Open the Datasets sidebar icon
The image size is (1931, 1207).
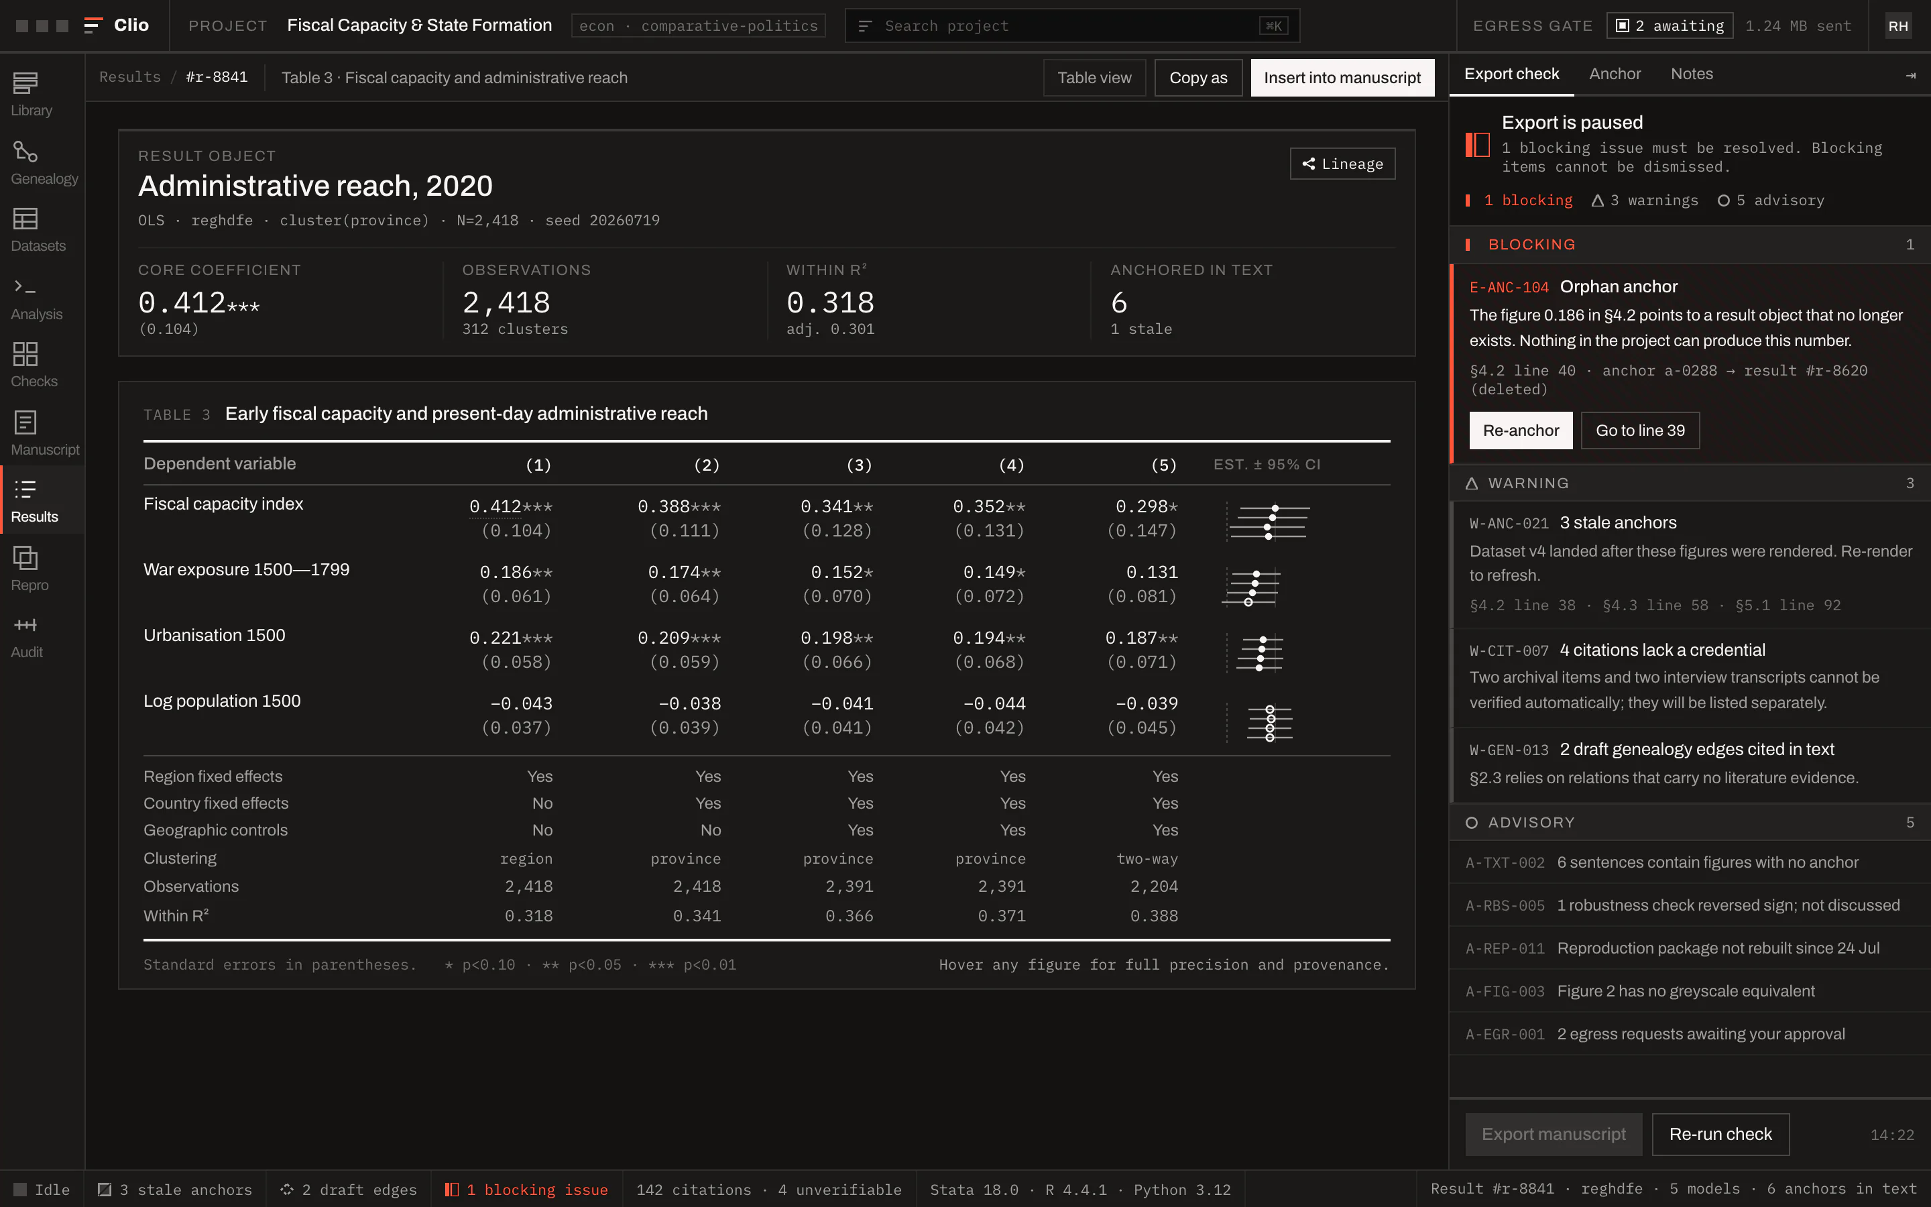click(x=25, y=219)
